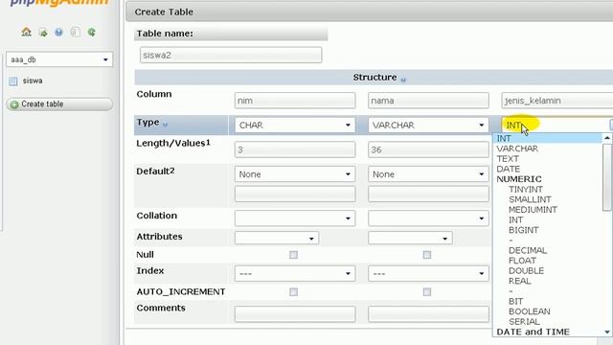The height and width of the screenshot is (345, 613).
Task: Click the Comments field for nim
Action: click(x=295, y=314)
